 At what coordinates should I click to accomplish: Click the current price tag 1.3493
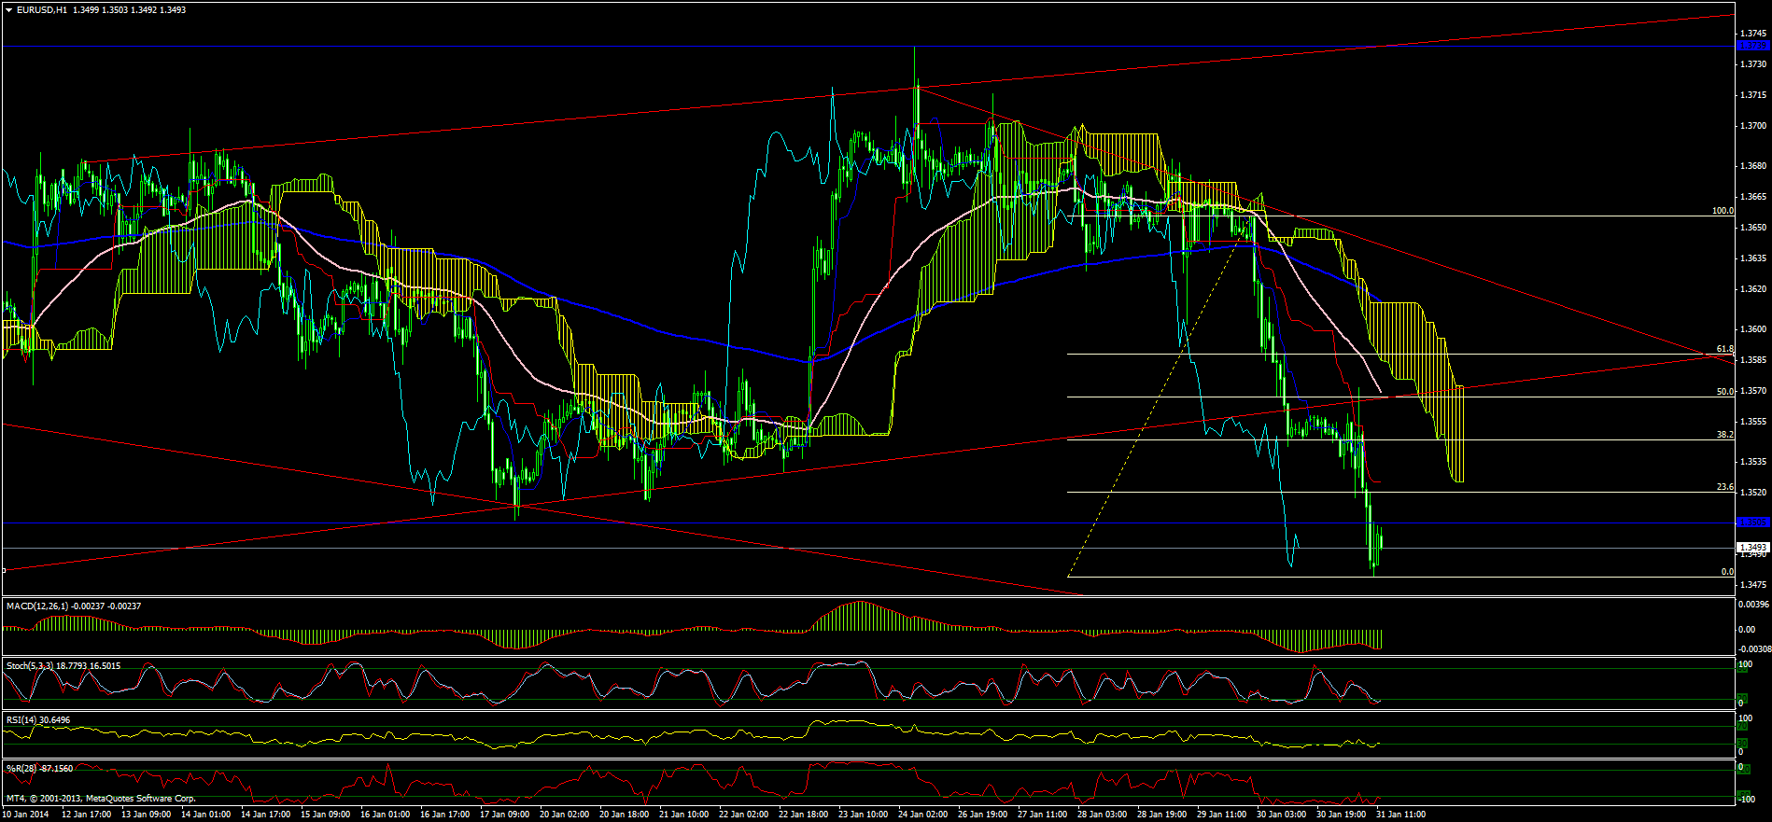[1752, 548]
